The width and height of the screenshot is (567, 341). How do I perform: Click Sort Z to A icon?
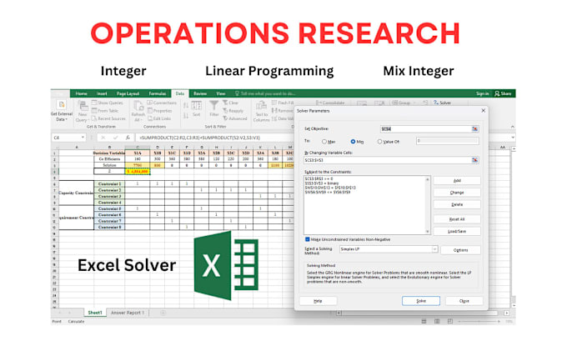(x=186, y=116)
